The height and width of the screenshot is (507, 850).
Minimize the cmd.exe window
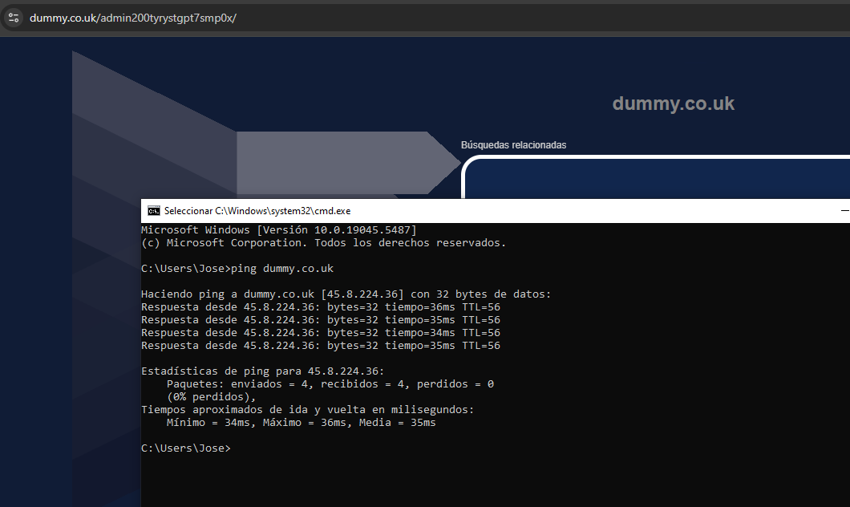coord(844,211)
